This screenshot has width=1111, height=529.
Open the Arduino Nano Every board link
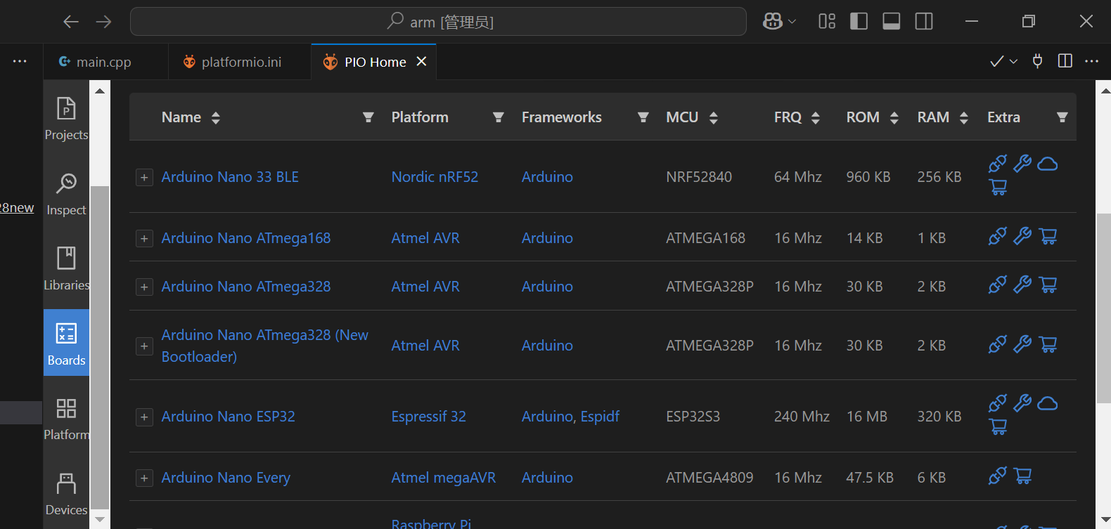click(226, 478)
